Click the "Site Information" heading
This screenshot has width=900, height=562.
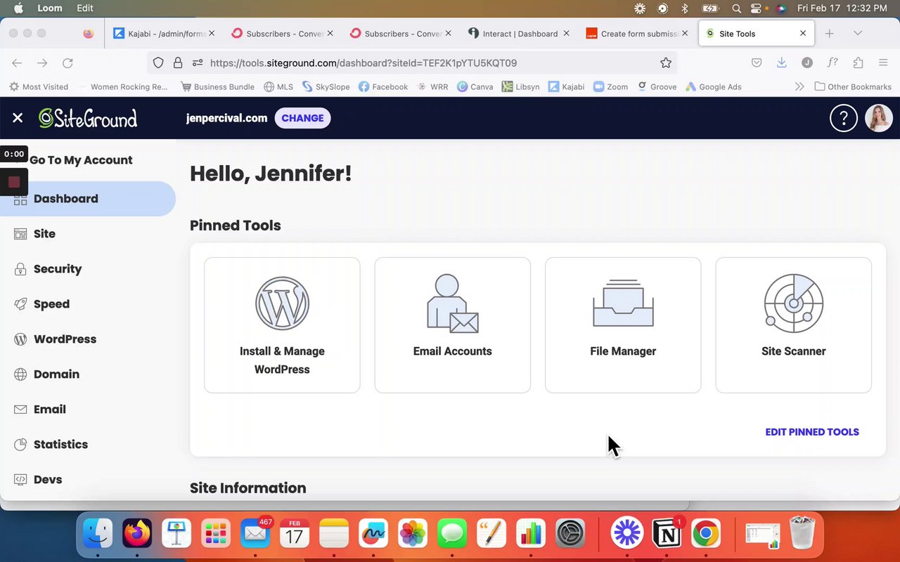[x=248, y=488]
